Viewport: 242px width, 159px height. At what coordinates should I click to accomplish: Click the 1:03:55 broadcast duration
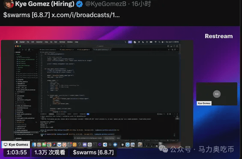pyautogui.click(x=17, y=153)
